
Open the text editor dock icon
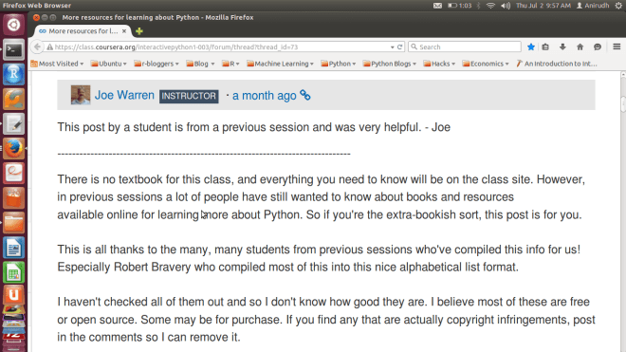coord(13,124)
